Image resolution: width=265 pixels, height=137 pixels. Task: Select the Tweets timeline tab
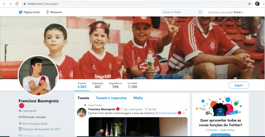[x=83, y=98]
